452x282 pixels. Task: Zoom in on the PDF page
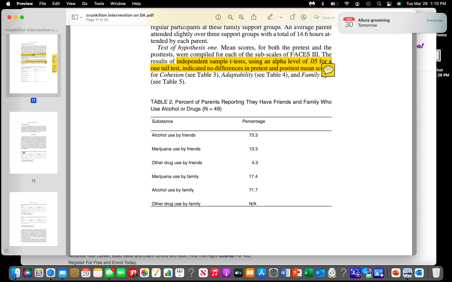(241, 17)
